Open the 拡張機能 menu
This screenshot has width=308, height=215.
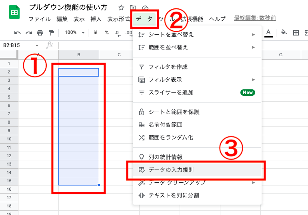[192, 19]
